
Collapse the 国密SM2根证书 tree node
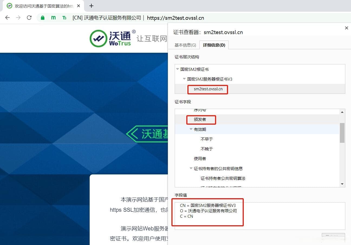[x=177, y=69]
